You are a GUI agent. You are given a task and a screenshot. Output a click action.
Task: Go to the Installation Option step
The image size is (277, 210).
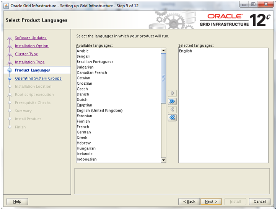click(31, 46)
